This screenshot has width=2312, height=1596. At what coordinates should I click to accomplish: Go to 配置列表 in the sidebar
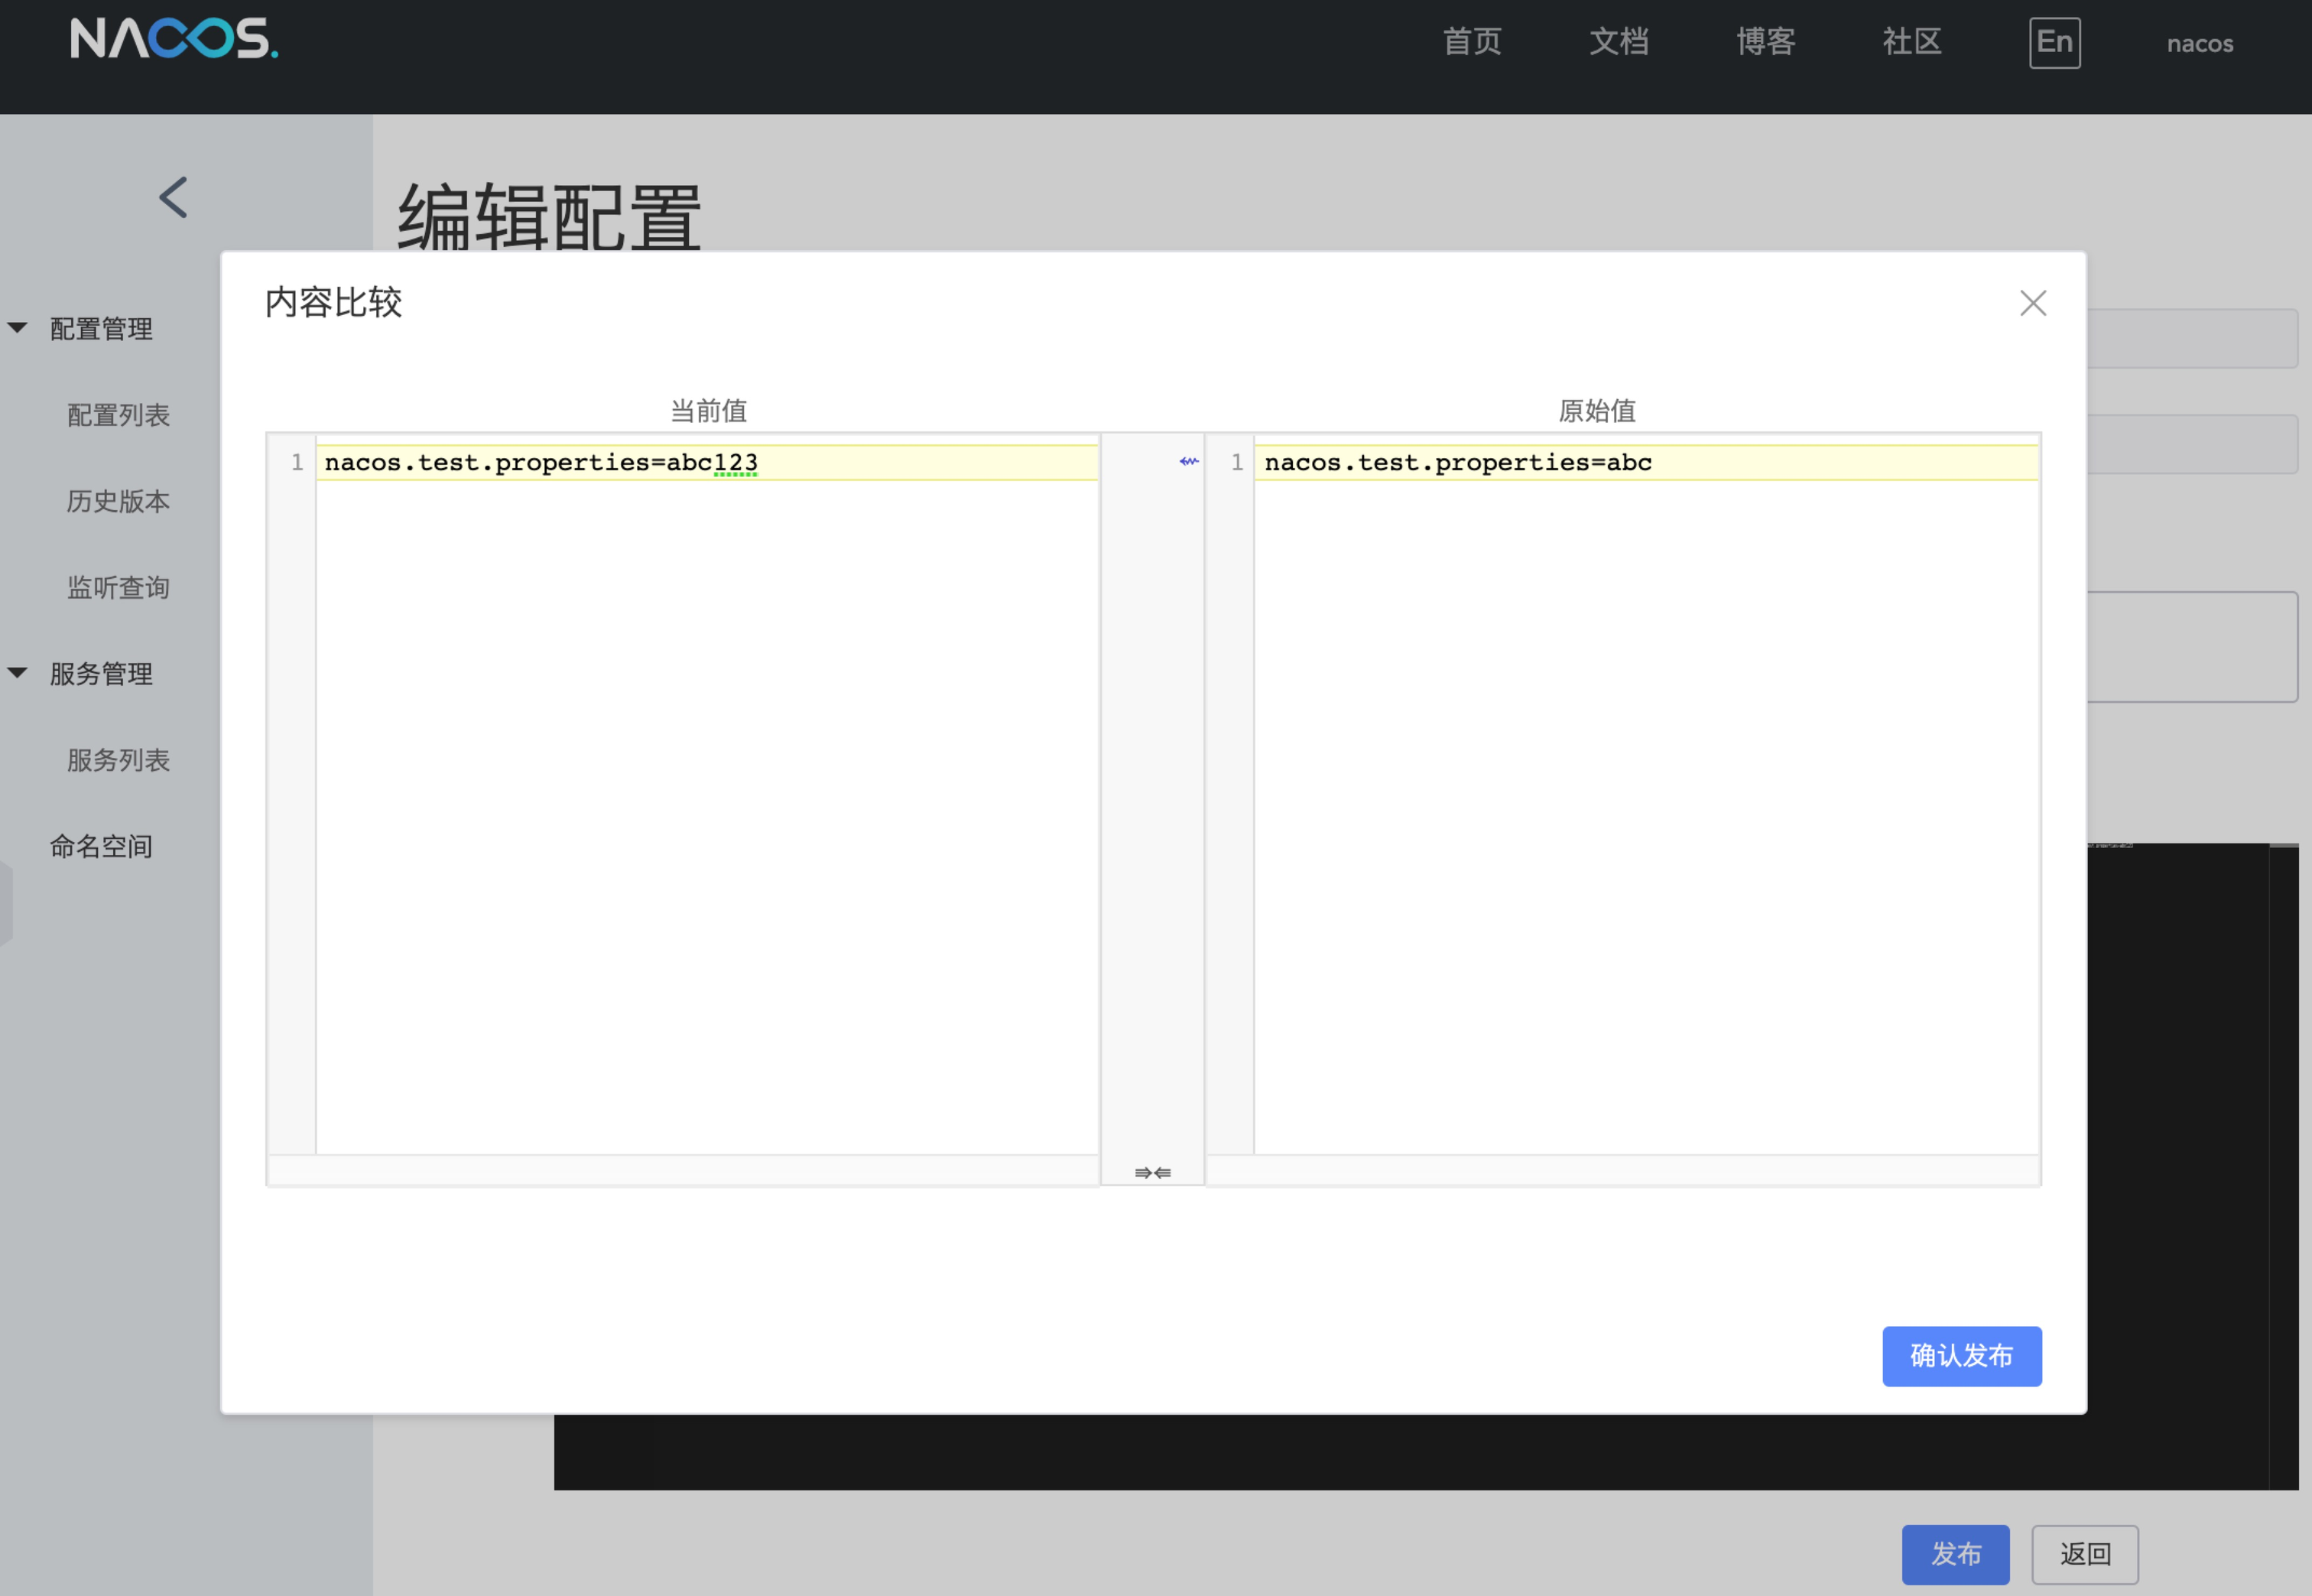point(118,415)
